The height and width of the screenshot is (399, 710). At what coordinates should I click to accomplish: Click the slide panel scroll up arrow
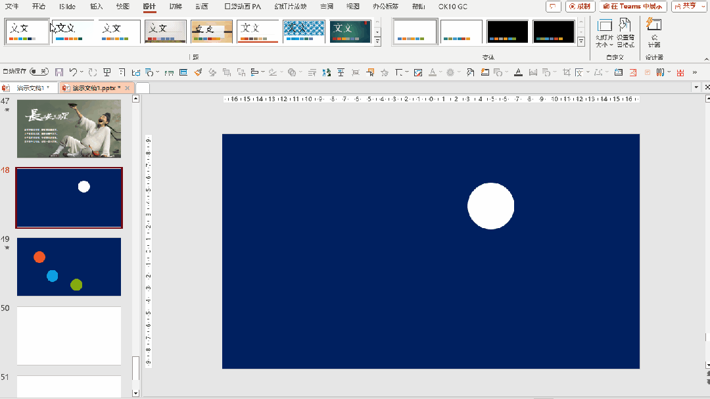[135, 99]
